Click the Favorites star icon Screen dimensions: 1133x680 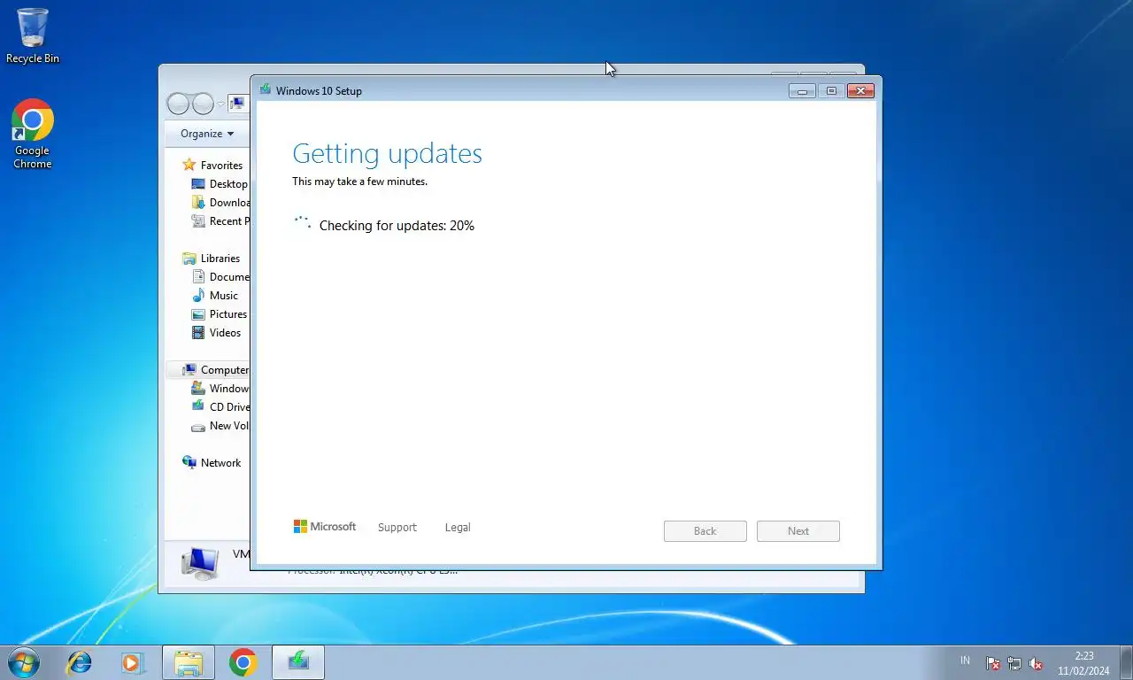(189, 165)
